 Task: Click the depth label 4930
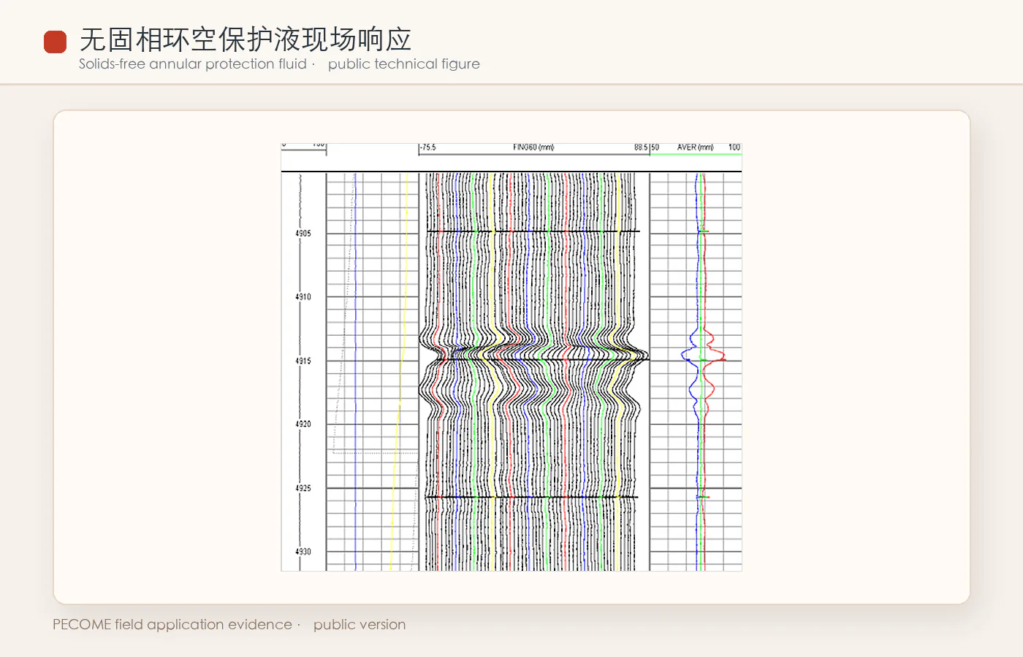pos(303,552)
